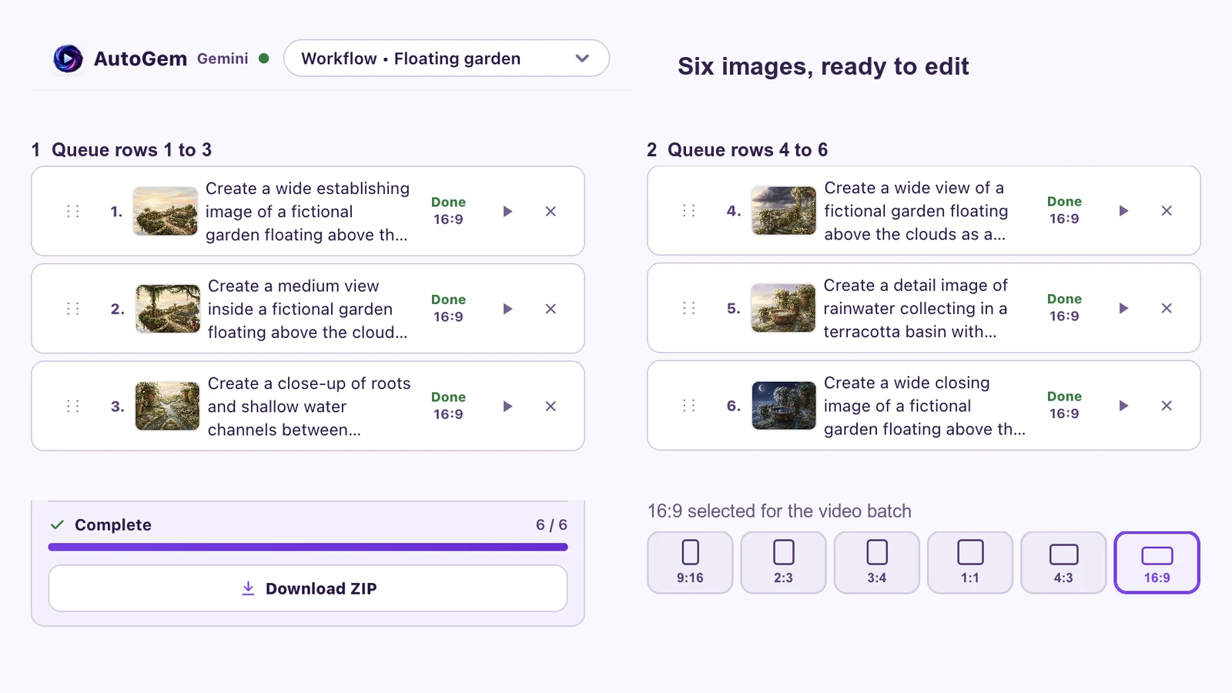1232x693 pixels.
Task: Open thumbnail of row 2 medium view
Action: coord(168,309)
